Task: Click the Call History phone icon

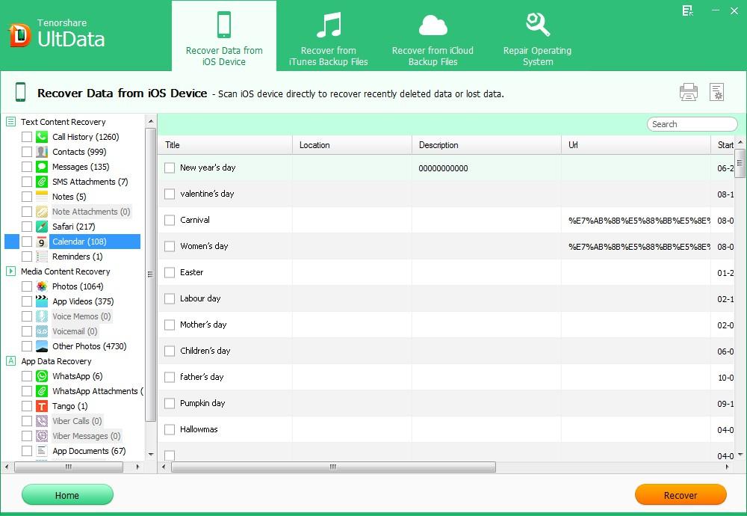Action: point(42,137)
